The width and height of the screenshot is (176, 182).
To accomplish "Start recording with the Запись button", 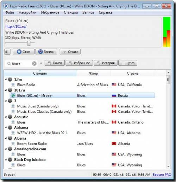I will coord(46,52).
